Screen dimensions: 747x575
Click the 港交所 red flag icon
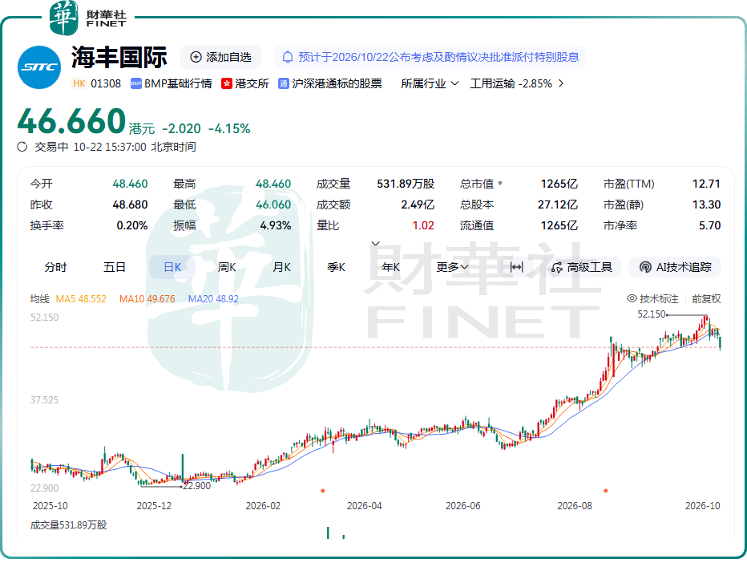pyautogui.click(x=226, y=83)
